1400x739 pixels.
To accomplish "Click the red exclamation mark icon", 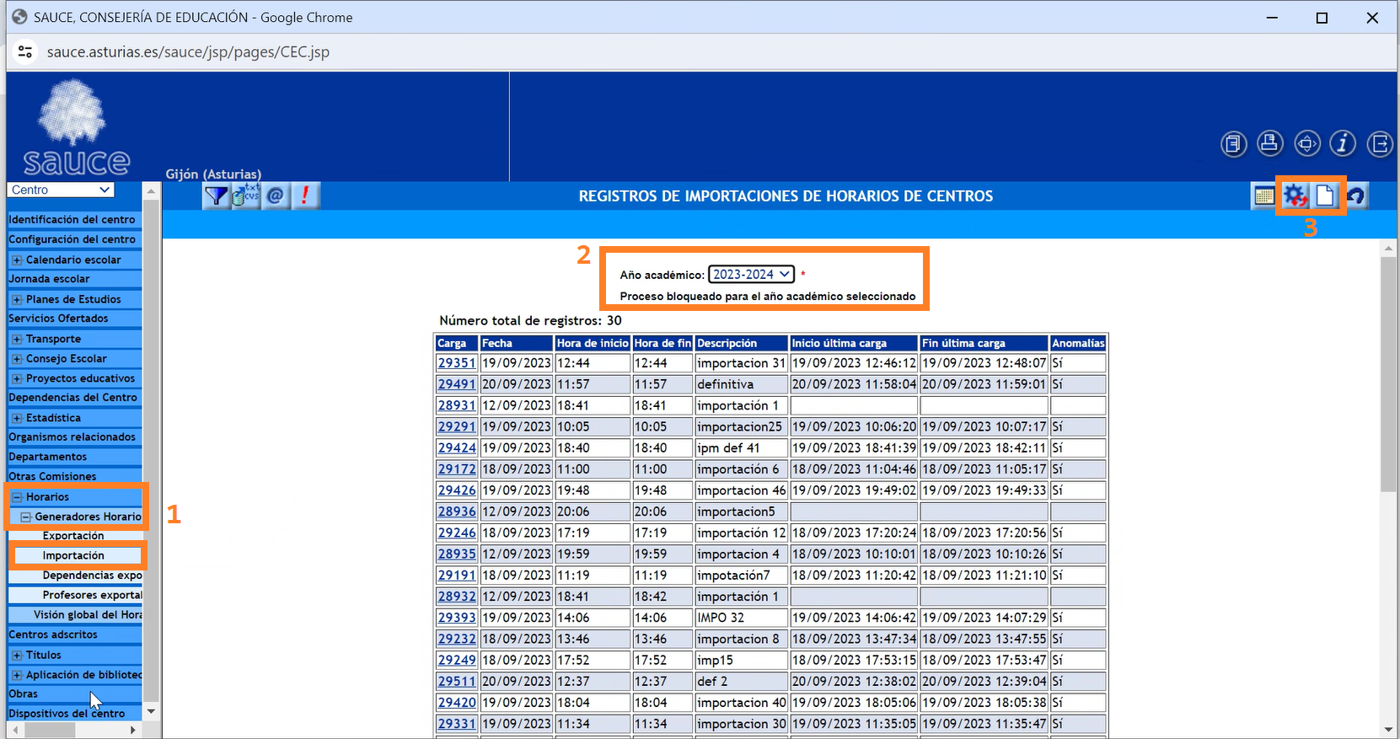I will pyautogui.click(x=304, y=196).
